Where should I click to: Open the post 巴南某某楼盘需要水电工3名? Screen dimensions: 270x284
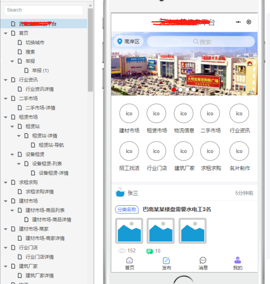(177, 210)
